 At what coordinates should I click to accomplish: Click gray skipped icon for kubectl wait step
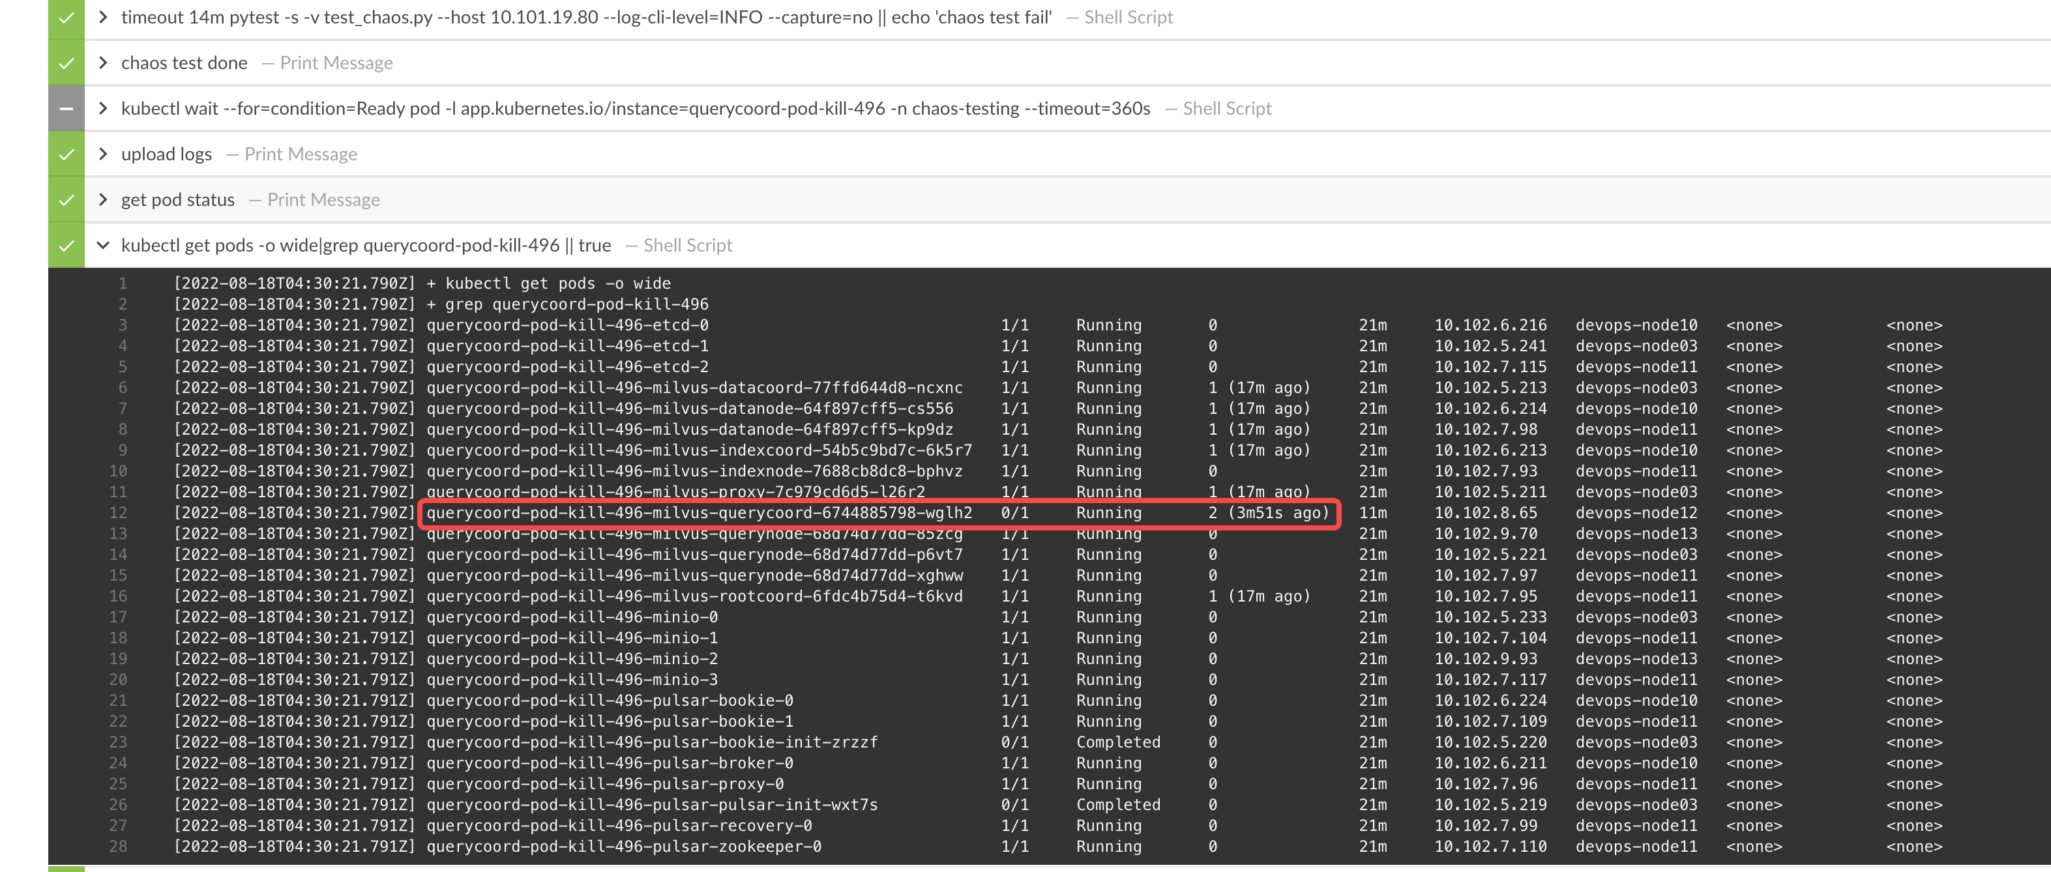pos(66,108)
